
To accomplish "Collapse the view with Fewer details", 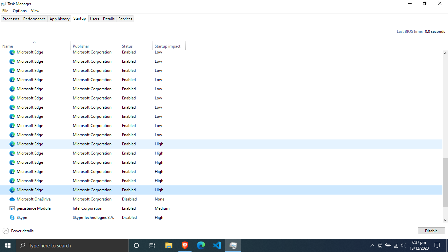I will point(18,231).
